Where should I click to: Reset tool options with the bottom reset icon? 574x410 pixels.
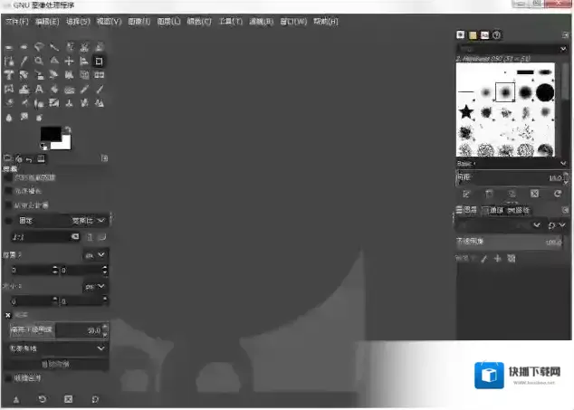(x=94, y=398)
